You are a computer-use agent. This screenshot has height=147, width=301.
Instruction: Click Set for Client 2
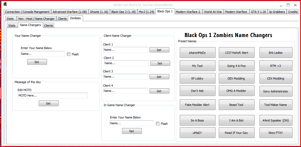(160, 63)
